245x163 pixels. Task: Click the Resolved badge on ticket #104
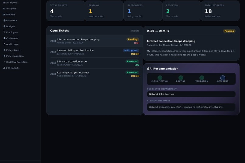(132, 72)
